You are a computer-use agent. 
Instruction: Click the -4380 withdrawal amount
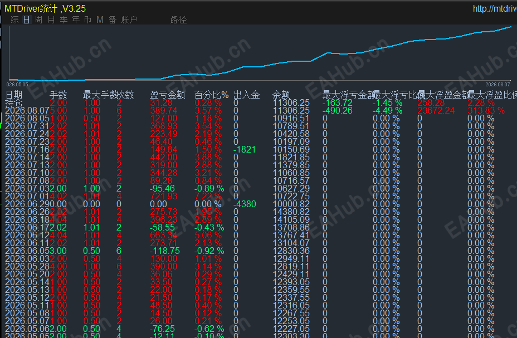(x=245, y=204)
